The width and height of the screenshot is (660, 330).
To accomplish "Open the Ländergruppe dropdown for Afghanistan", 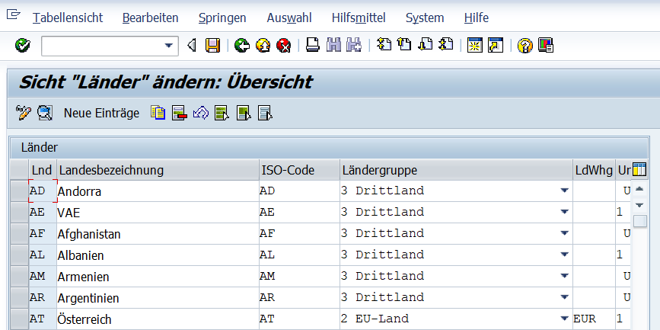I will [564, 233].
